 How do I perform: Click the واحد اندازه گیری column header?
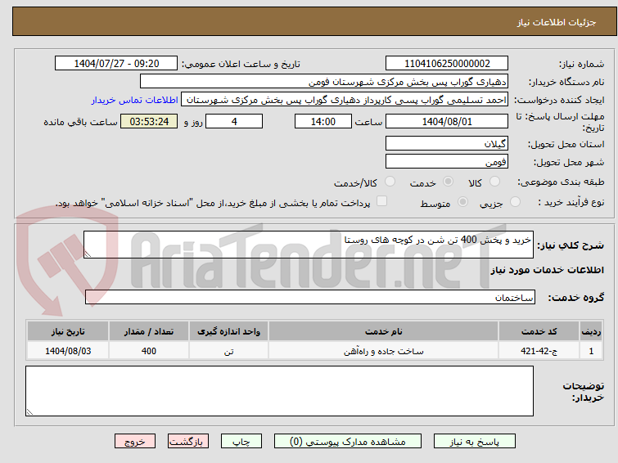[229, 331]
